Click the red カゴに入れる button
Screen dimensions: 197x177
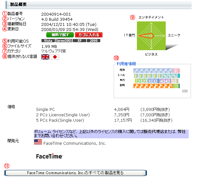pyautogui.click(x=89, y=35)
